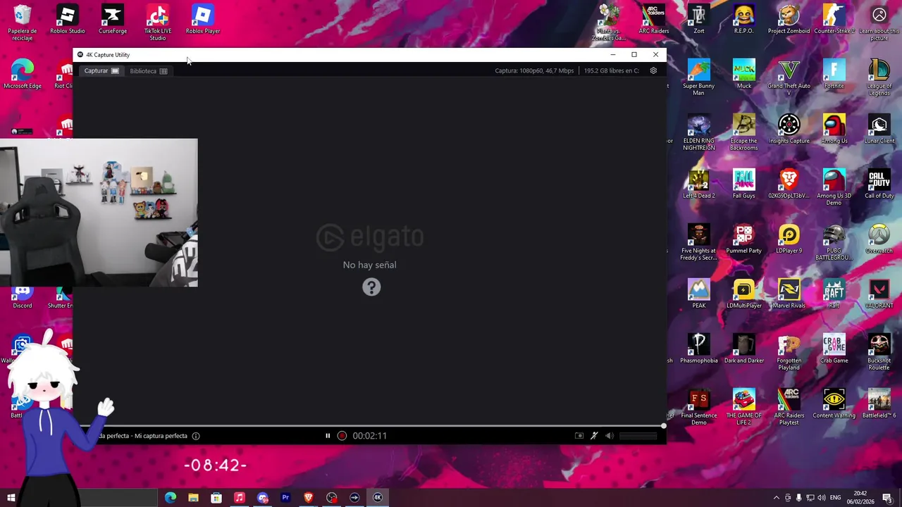Open Discord desktop shortcut

(23, 296)
